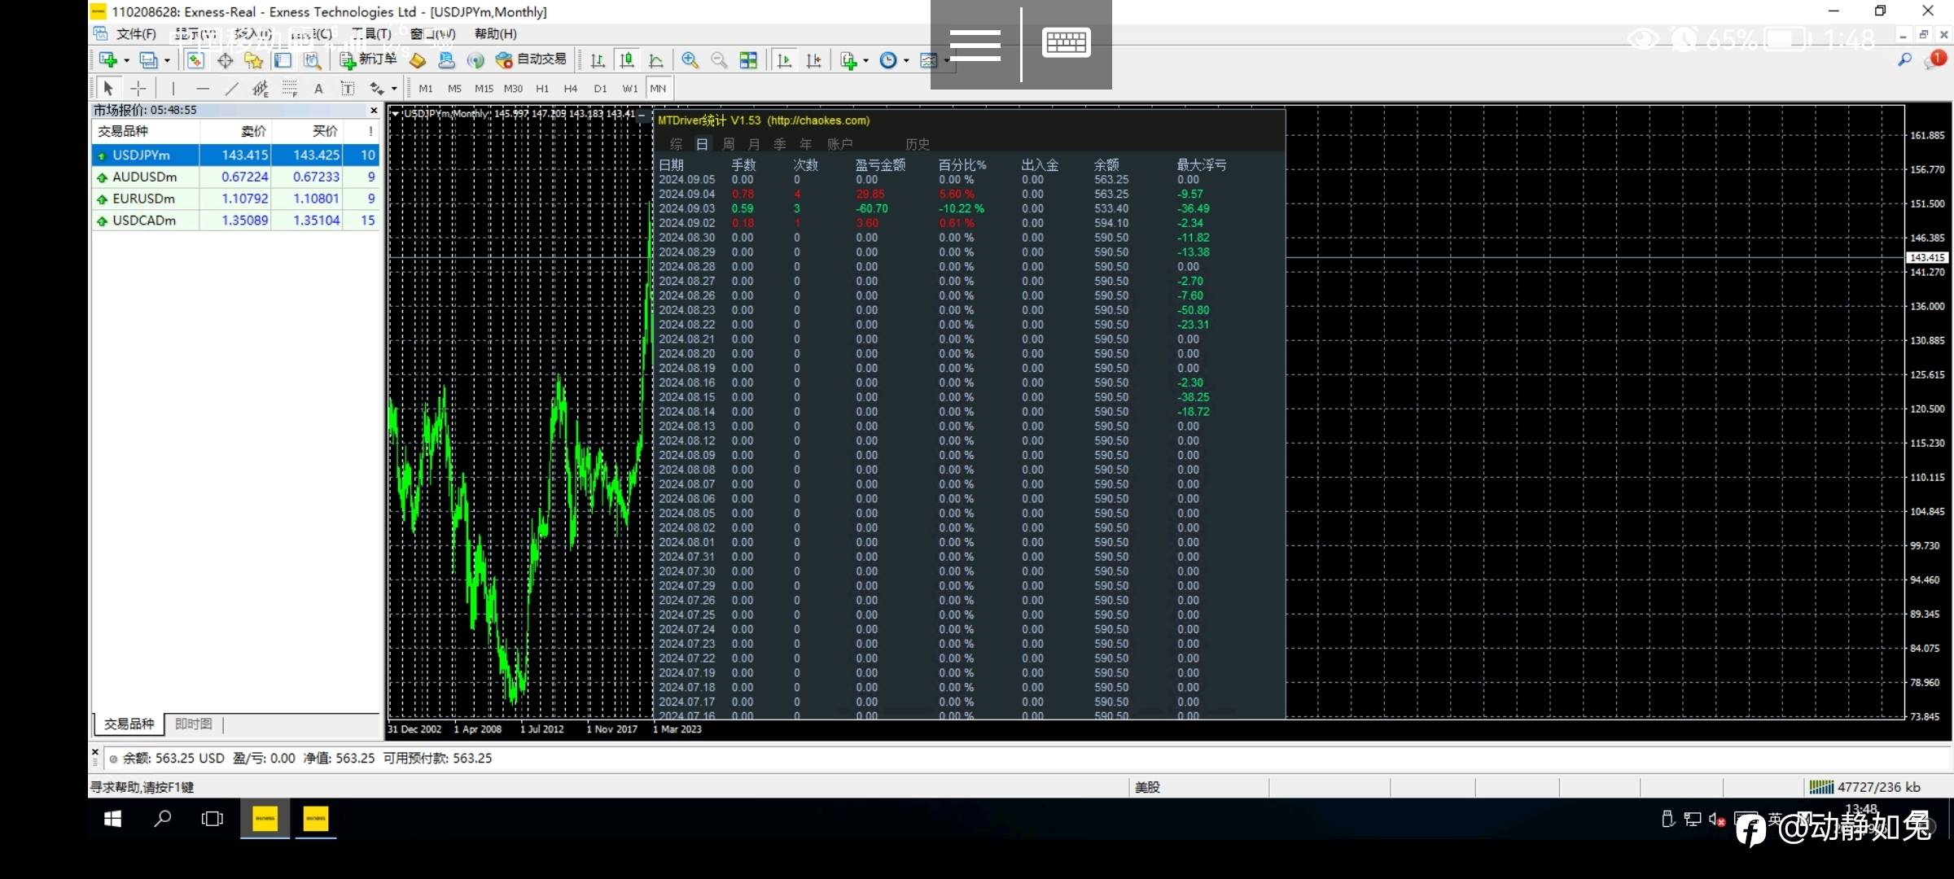Select the Fibonacci retracement tool
The image size is (1954, 879).
(289, 89)
